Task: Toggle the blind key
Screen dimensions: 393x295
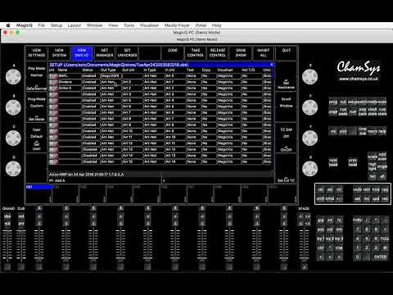Action: tap(330, 198)
